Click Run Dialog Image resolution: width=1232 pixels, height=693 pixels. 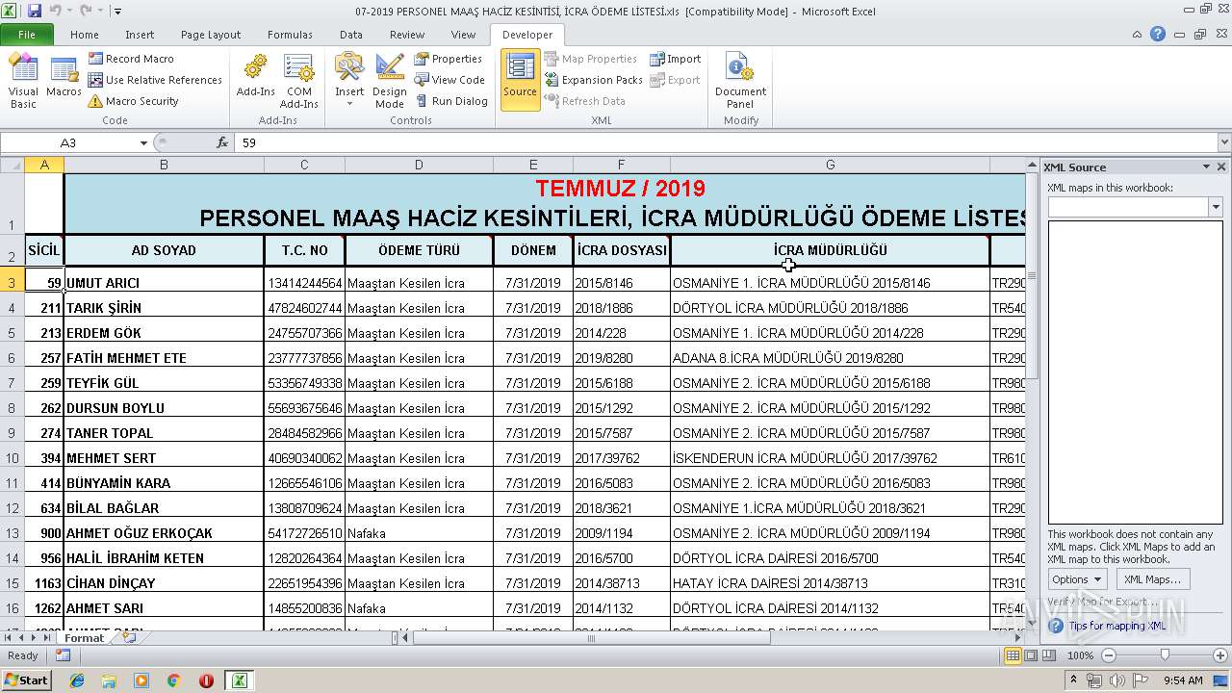(x=451, y=101)
